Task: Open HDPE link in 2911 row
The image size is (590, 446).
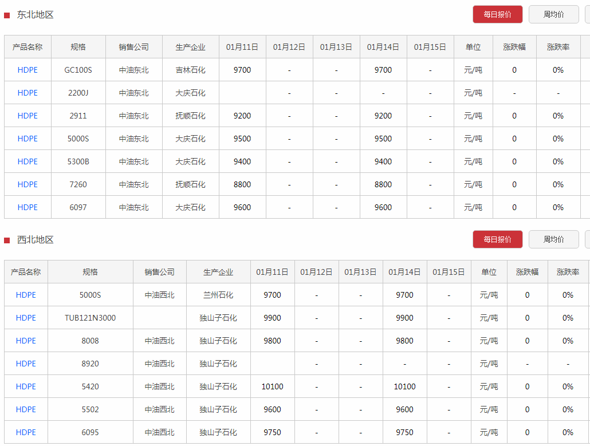Action: 27,116
